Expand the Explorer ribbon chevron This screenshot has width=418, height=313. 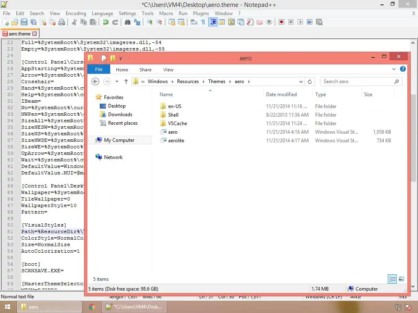pos(394,69)
